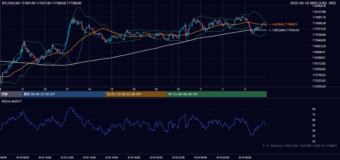This screenshot has width=340, height=160.
Task: Click price axis value 117690.39
Action: tap(319, 23)
